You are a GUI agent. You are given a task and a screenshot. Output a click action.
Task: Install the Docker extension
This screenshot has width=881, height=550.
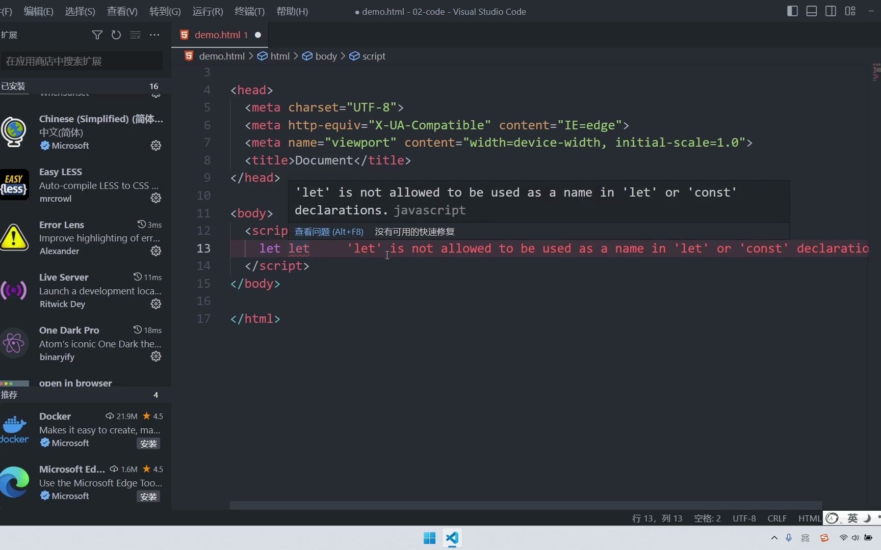[148, 444]
